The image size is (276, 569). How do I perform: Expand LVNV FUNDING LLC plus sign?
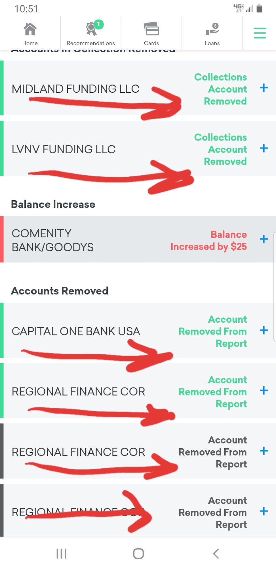(264, 148)
